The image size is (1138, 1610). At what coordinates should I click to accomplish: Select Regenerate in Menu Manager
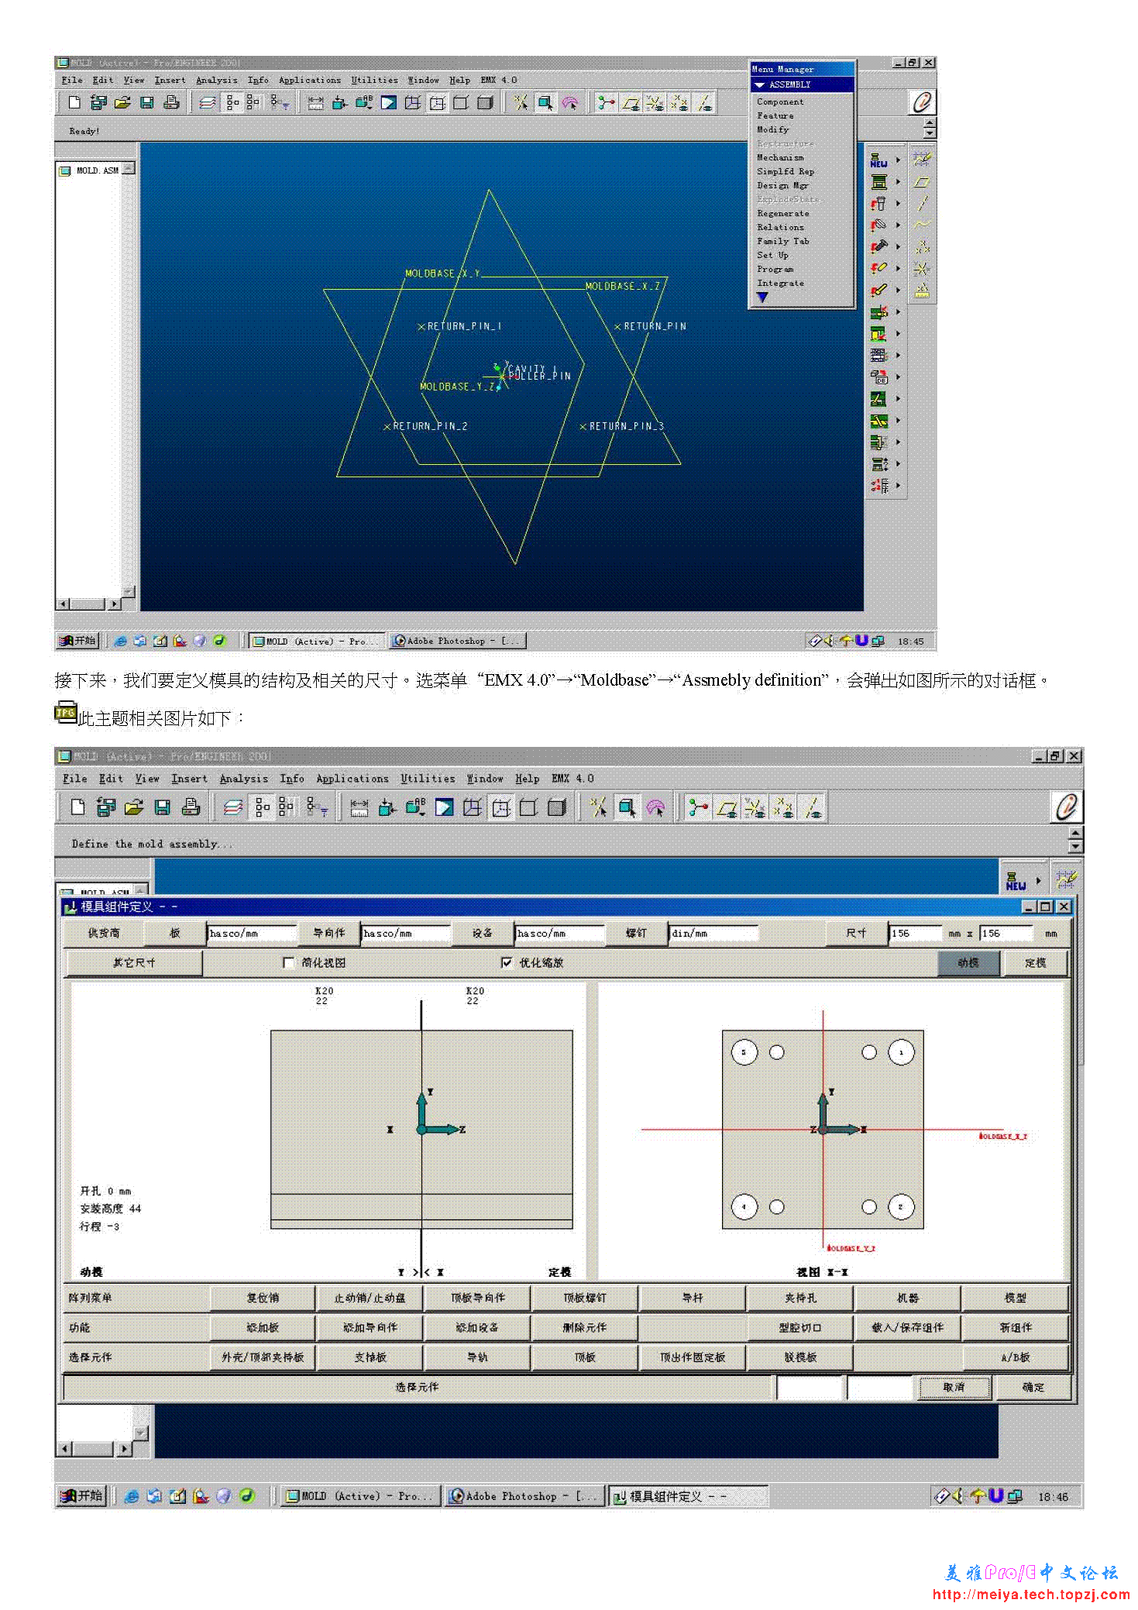[x=782, y=213]
